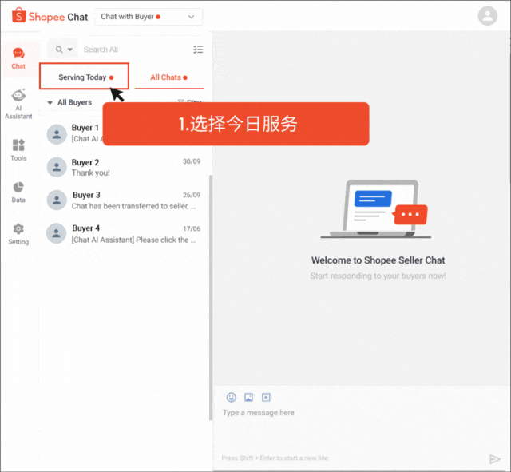This screenshot has height=472, width=511.
Task: Attach an image with the picture icon
Action: tap(248, 397)
